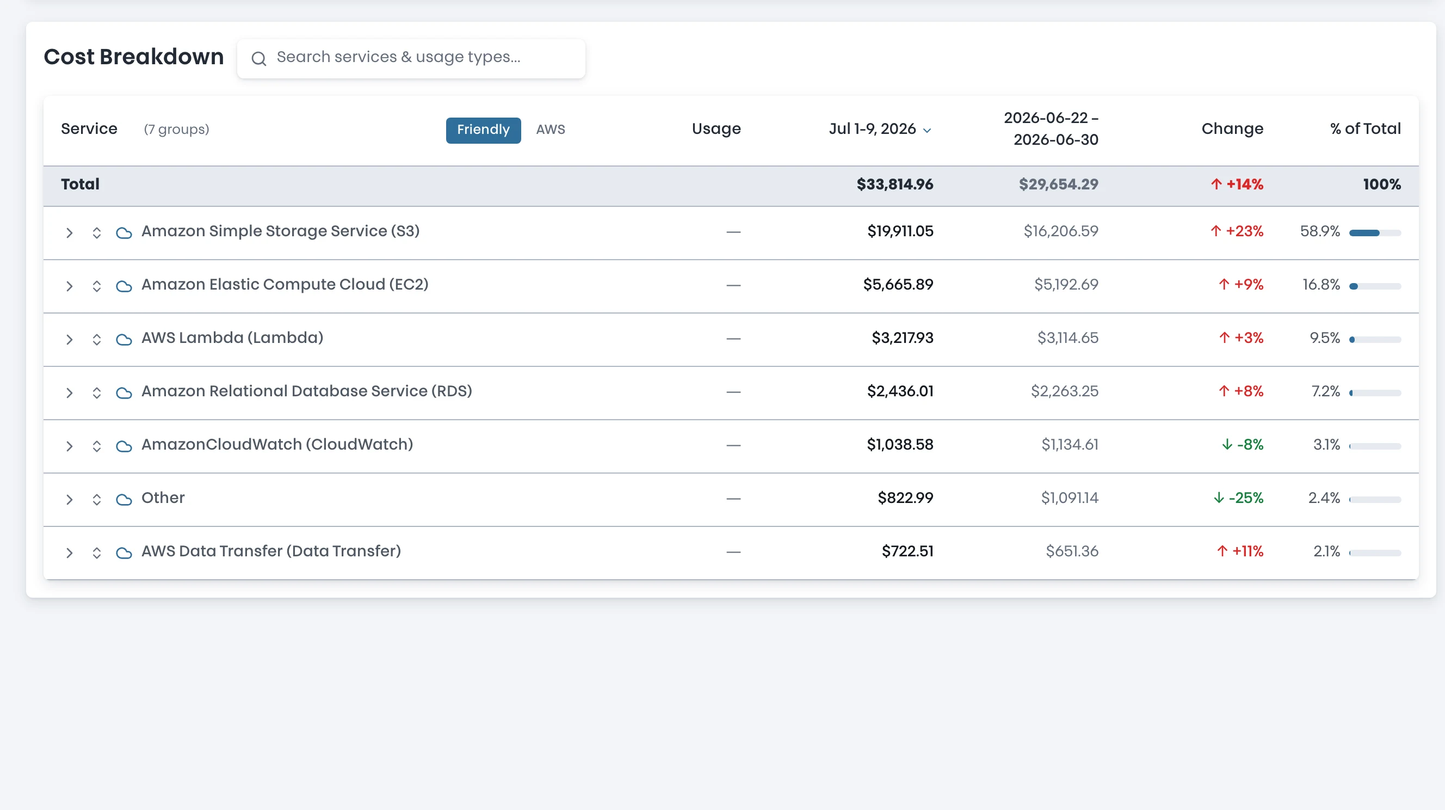Image resolution: width=1445 pixels, height=810 pixels.
Task: Click the up-down sort icon on Lambda row
Action: click(x=96, y=340)
